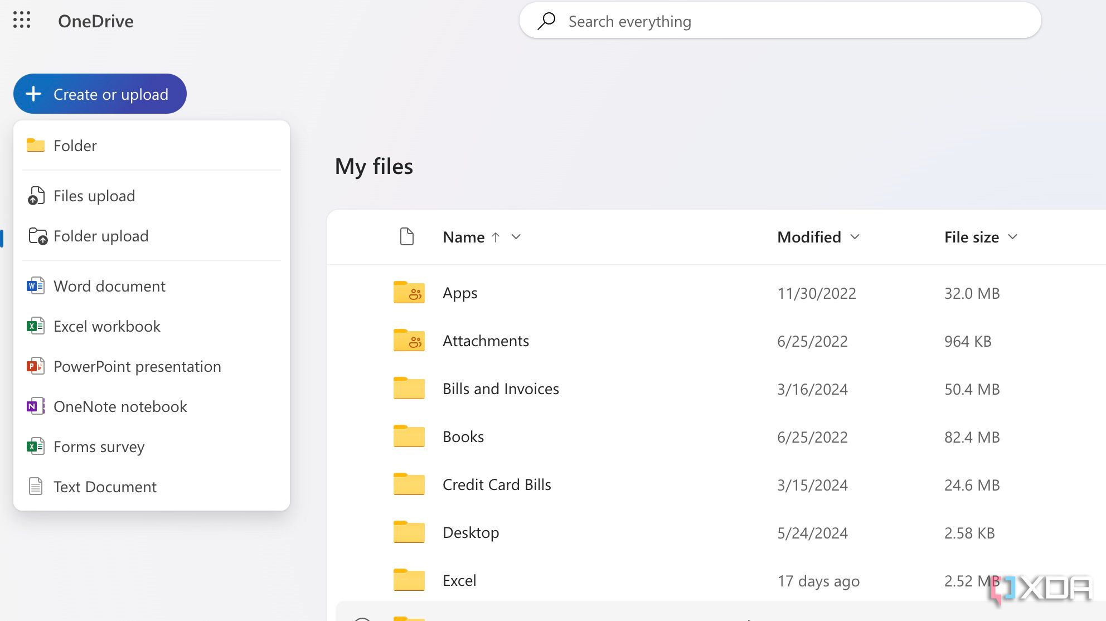Open the app launcher grid icon

22,20
